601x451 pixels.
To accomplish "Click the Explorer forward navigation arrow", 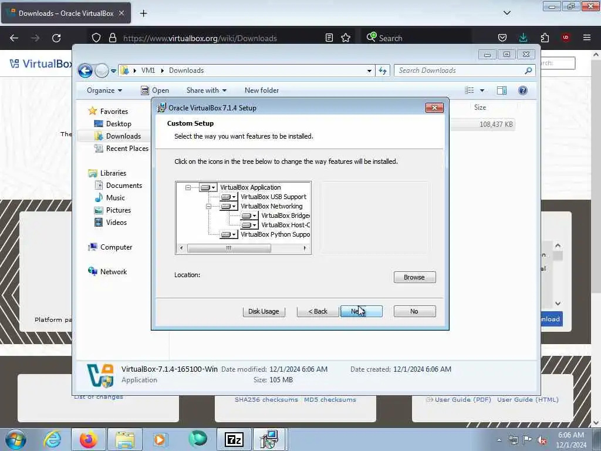I will click(102, 70).
